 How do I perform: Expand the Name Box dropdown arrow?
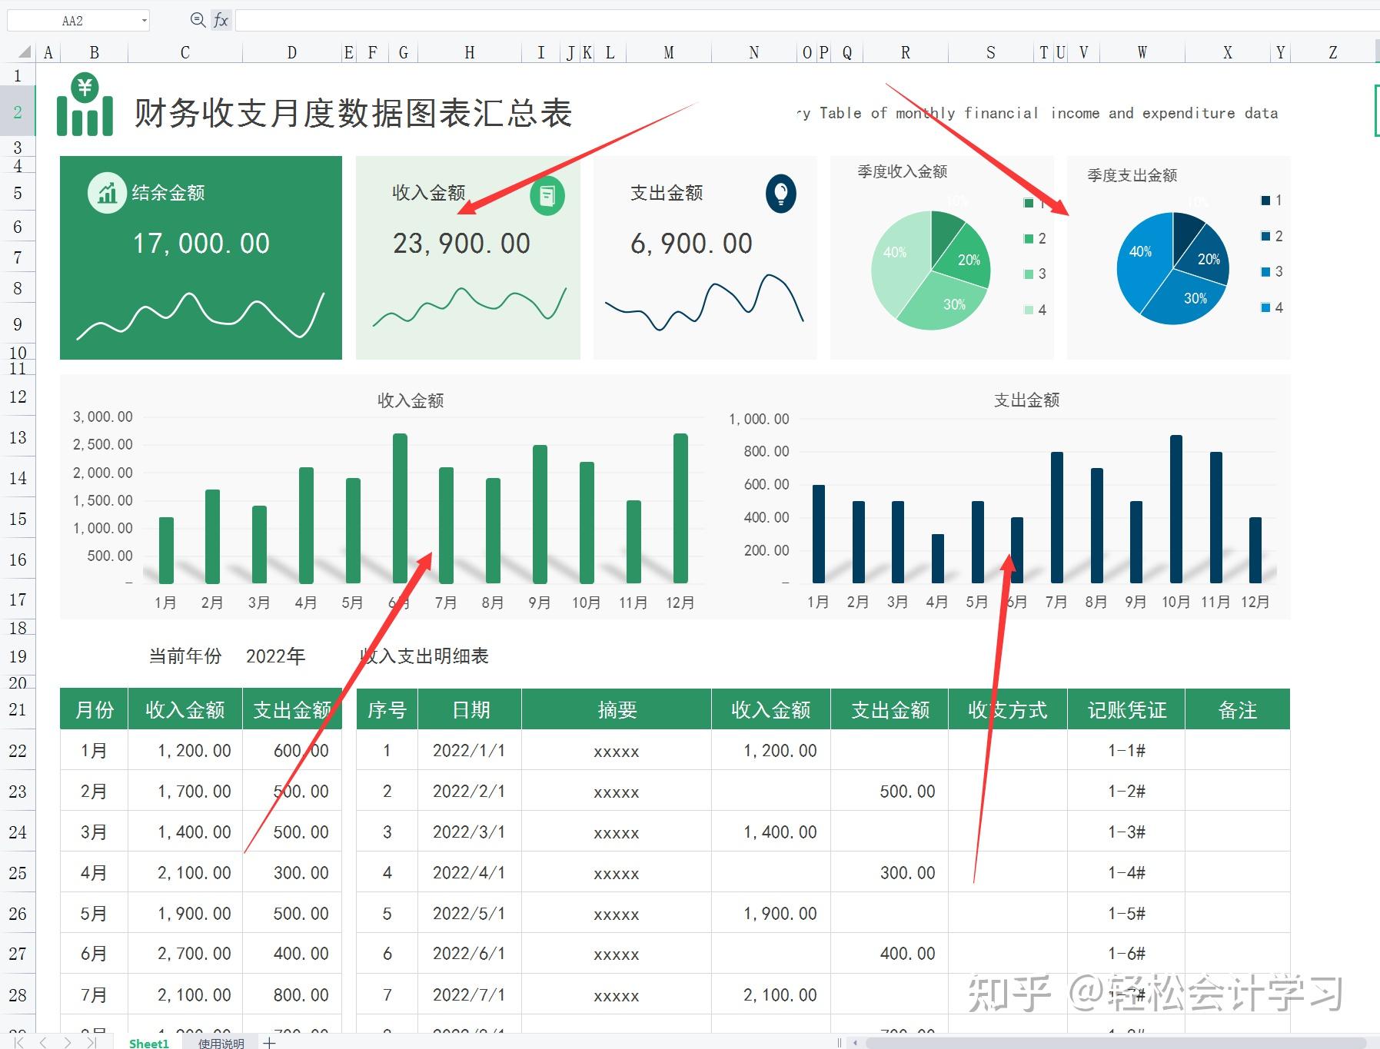(x=144, y=21)
